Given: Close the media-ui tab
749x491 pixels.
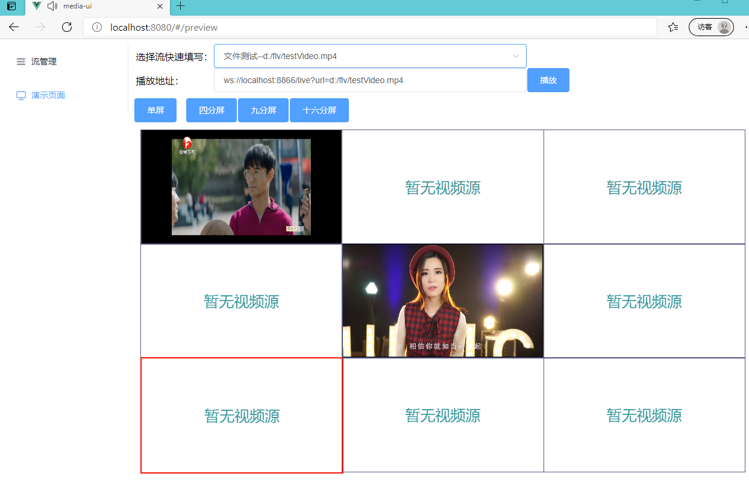Looking at the screenshot, I should tap(160, 6).
